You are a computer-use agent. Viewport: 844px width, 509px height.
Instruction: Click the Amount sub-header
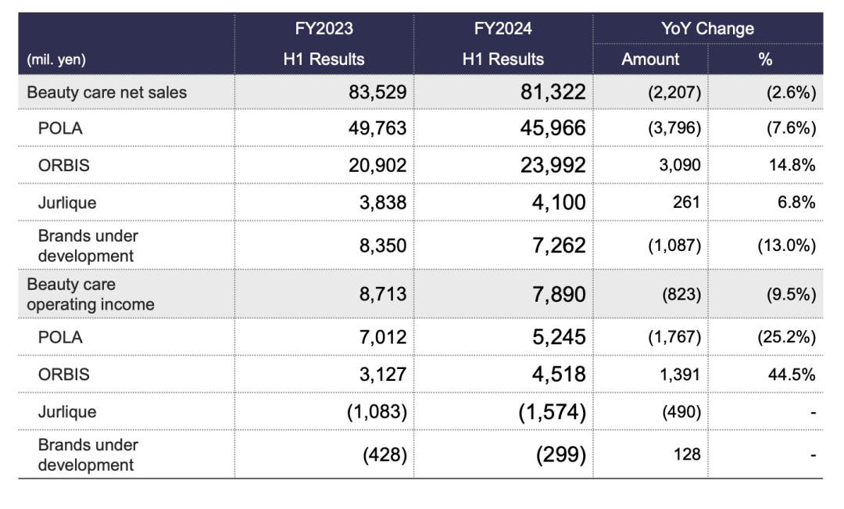pos(650,59)
